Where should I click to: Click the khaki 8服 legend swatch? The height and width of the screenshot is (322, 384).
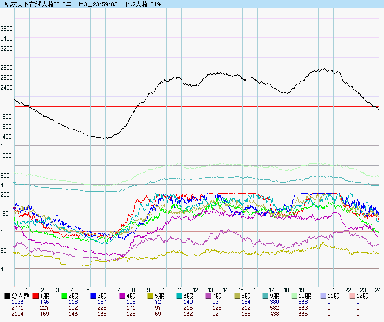pos(238,295)
